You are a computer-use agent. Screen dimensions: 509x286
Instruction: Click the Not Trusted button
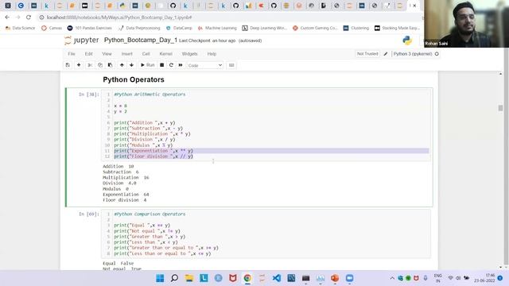pos(367,54)
